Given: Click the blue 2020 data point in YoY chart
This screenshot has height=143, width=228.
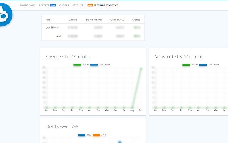Looking at the screenshot, I should tap(120, 142).
